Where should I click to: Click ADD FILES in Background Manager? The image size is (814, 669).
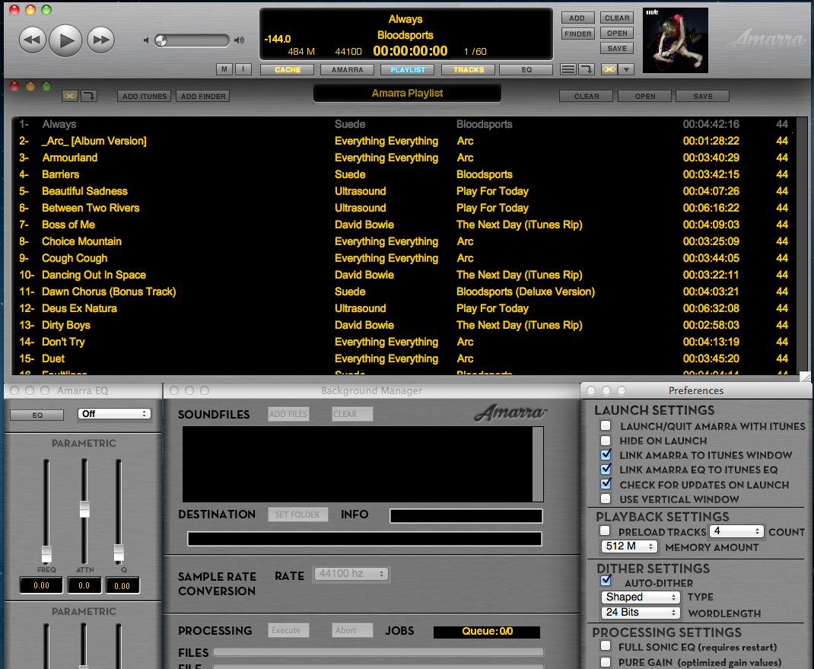tap(288, 414)
